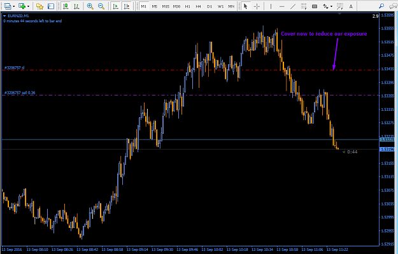The width and height of the screenshot is (398, 254).
Task: Select the M5 timeframe
Action: [x=155, y=6]
